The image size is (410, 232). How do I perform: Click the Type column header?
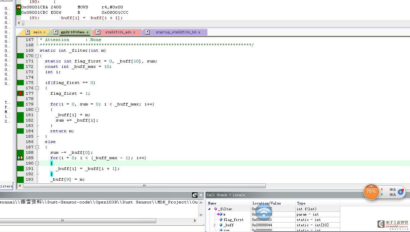tap(317, 203)
